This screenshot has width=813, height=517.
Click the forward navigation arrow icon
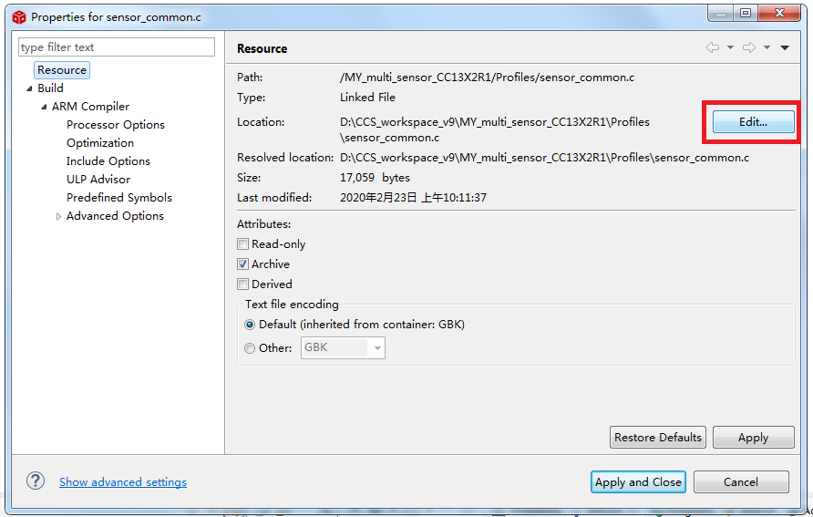(x=748, y=48)
